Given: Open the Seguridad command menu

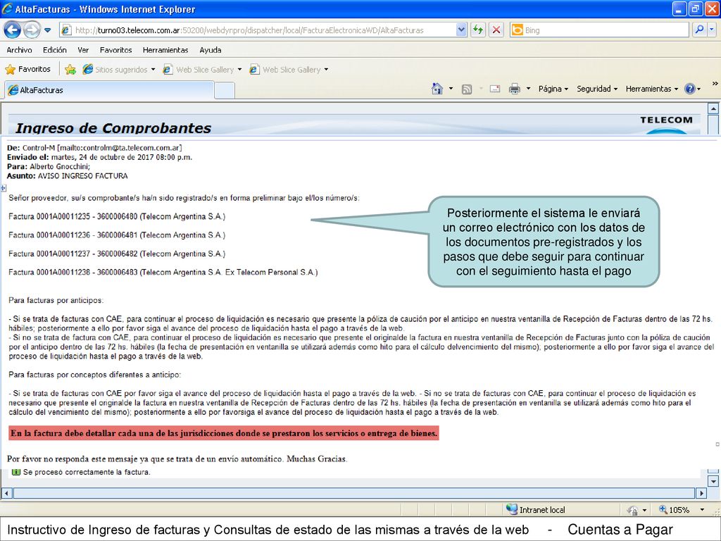Looking at the screenshot, I should tap(597, 89).
